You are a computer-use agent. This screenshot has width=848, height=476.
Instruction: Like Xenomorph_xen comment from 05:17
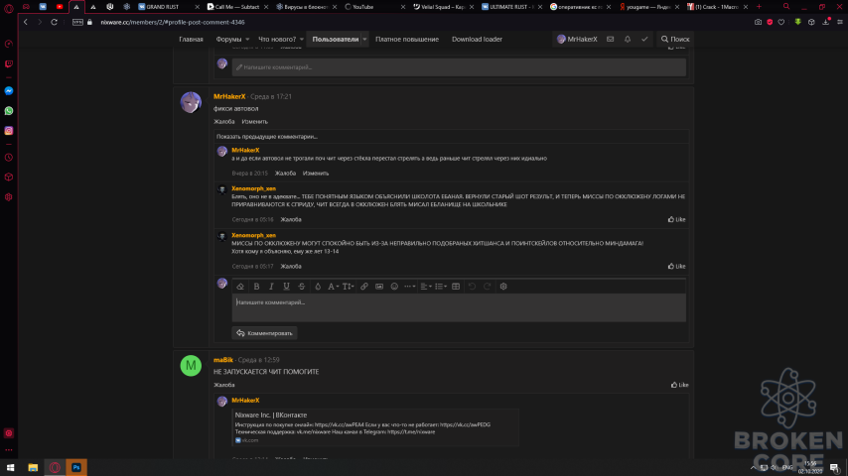tap(676, 266)
